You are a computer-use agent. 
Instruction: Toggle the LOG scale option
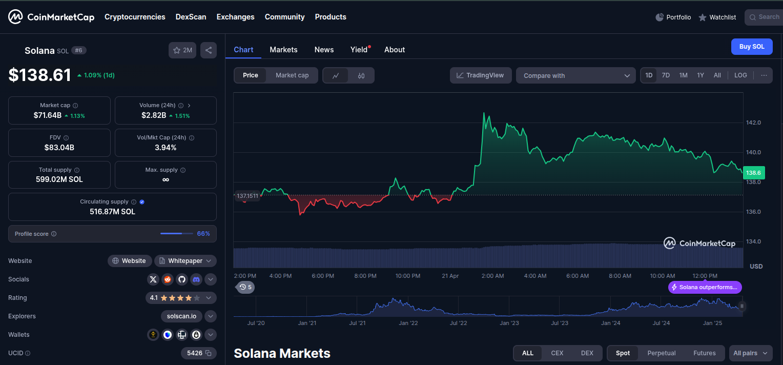click(x=740, y=75)
